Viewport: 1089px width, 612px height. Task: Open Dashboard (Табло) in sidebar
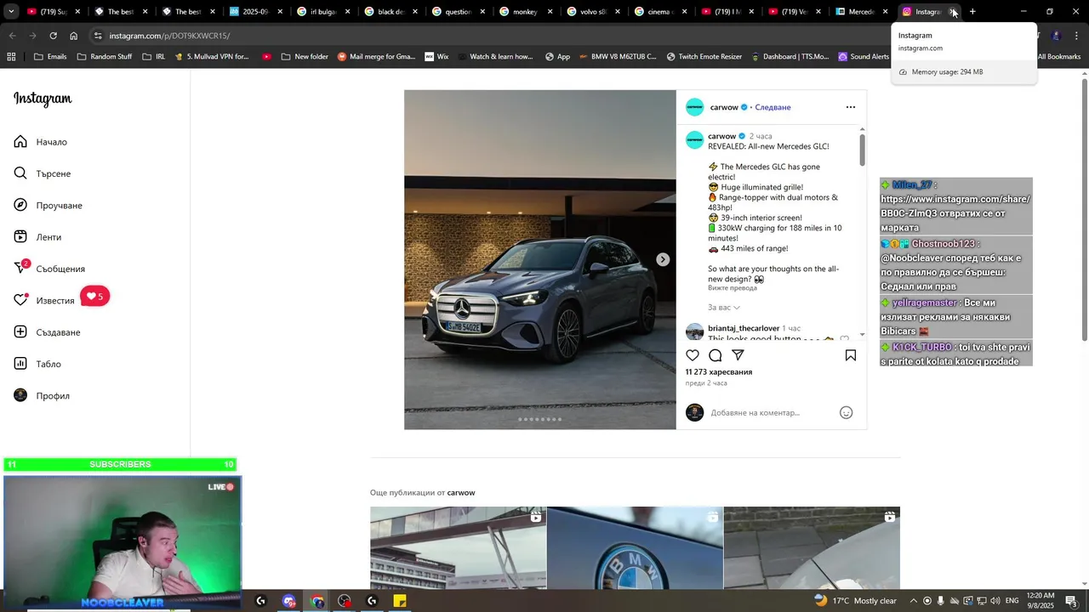37,364
